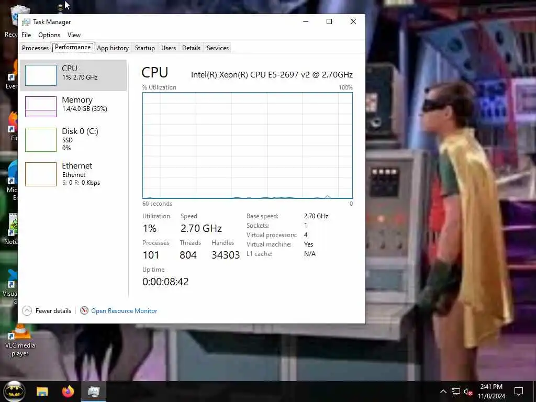The image size is (536, 402).
Task: Open the taskbar clock showing 2:41 PM
Action: [x=492, y=392]
